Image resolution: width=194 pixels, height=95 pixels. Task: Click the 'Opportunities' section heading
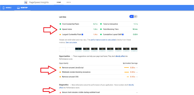coord(65,56)
